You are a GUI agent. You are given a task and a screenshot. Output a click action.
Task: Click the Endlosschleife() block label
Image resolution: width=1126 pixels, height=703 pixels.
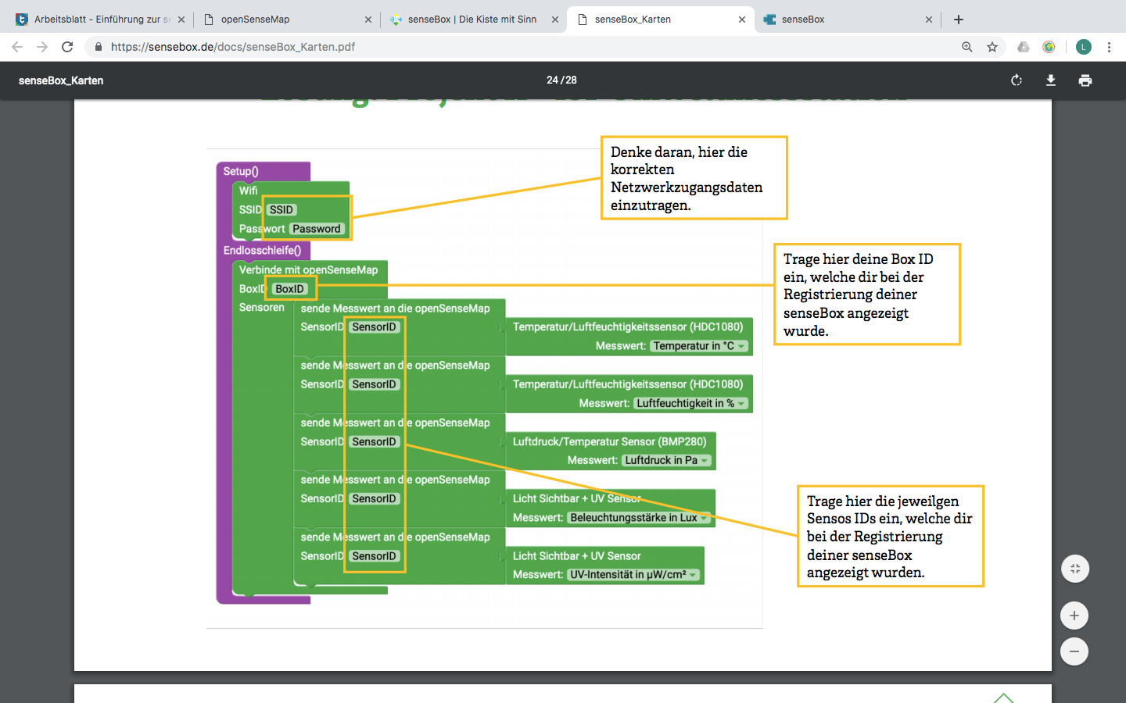[x=262, y=250]
